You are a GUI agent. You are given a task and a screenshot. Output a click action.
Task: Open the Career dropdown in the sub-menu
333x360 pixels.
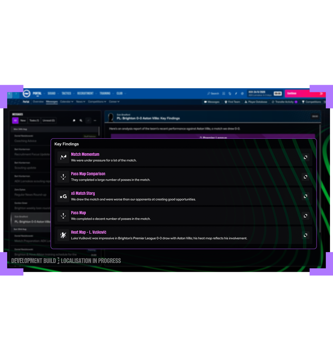[114, 102]
